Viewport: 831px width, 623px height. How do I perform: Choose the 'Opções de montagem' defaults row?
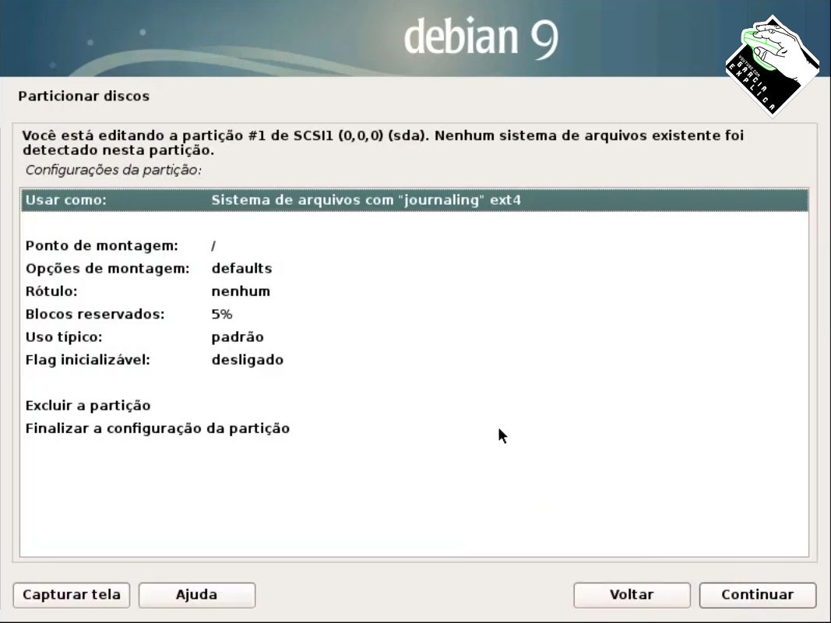click(414, 269)
